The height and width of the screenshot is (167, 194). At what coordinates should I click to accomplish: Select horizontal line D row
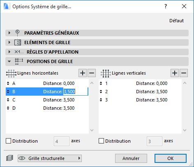pos(47,108)
